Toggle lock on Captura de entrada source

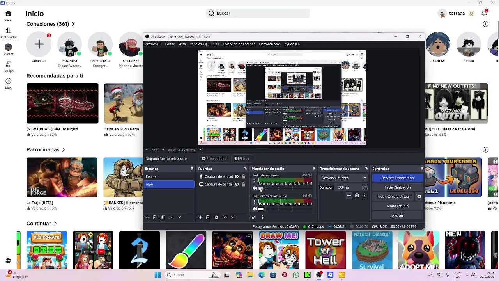pyautogui.click(x=243, y=177)
